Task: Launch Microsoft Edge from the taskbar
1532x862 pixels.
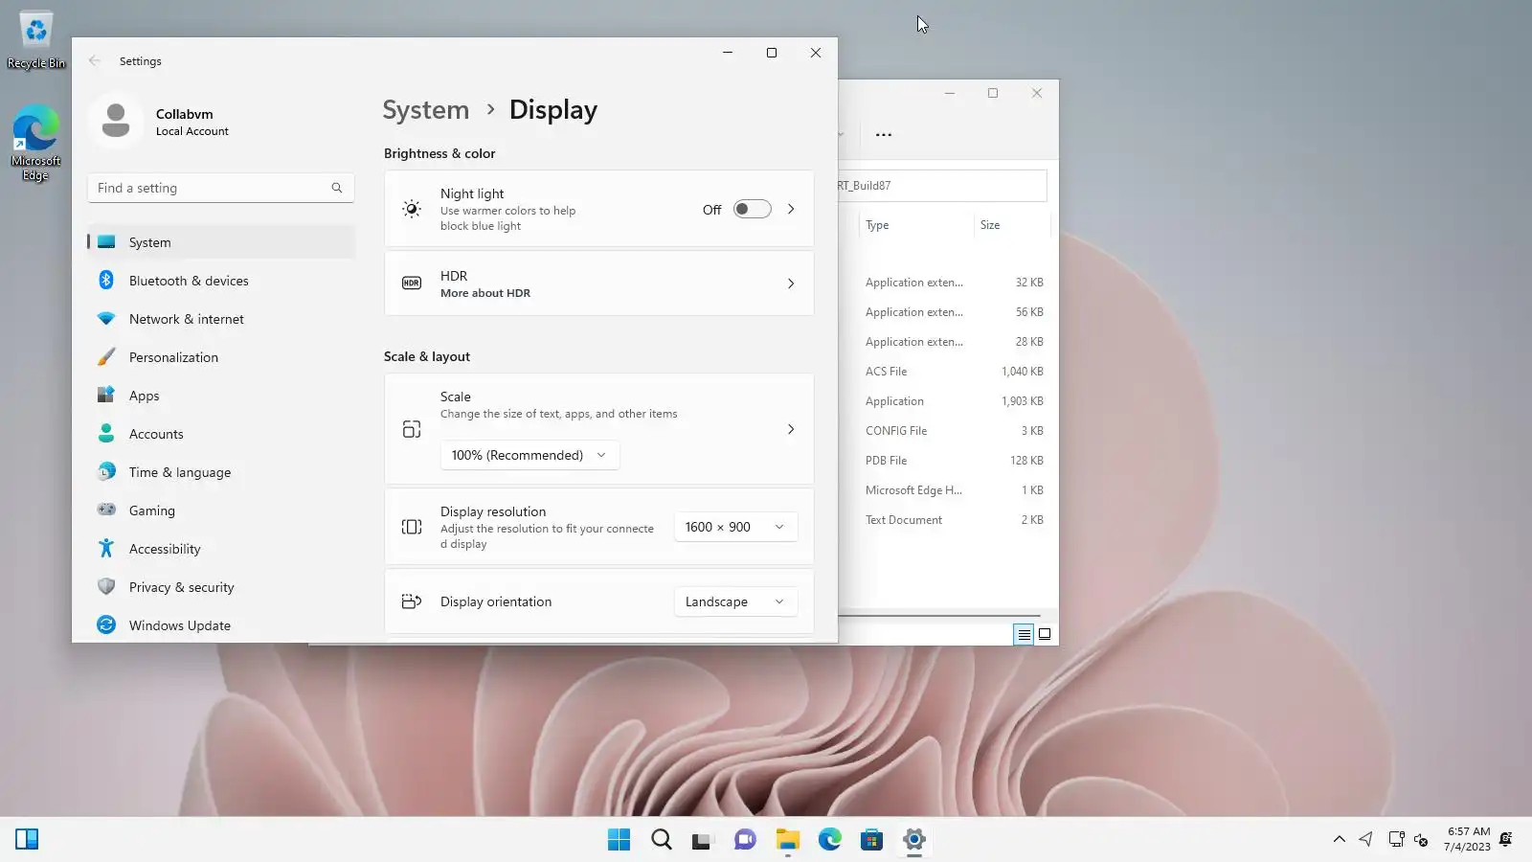Action: tap(830, 840)
